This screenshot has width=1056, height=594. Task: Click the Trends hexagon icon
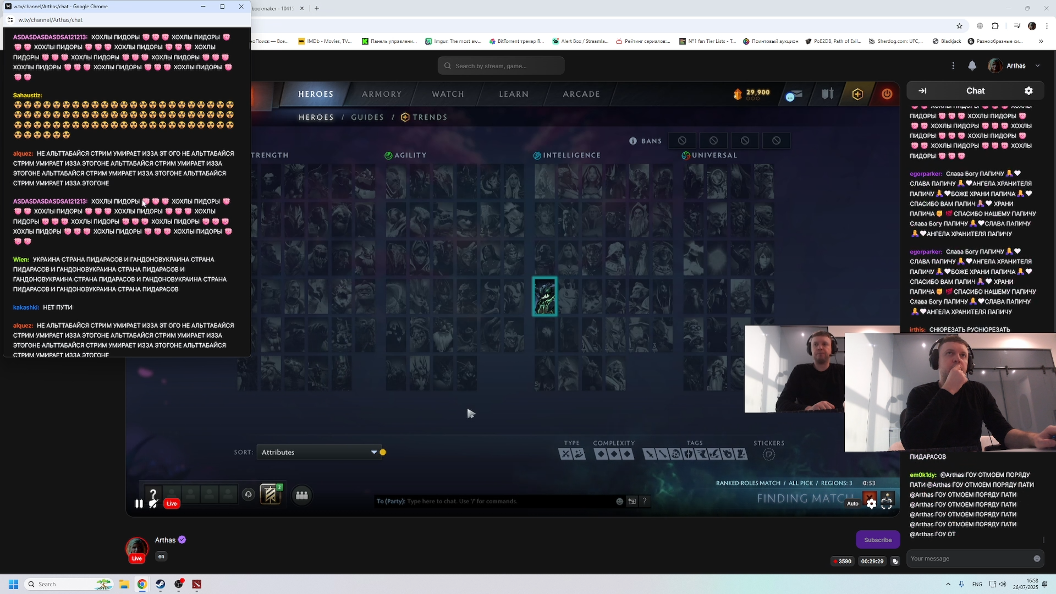tap(405, 117)
